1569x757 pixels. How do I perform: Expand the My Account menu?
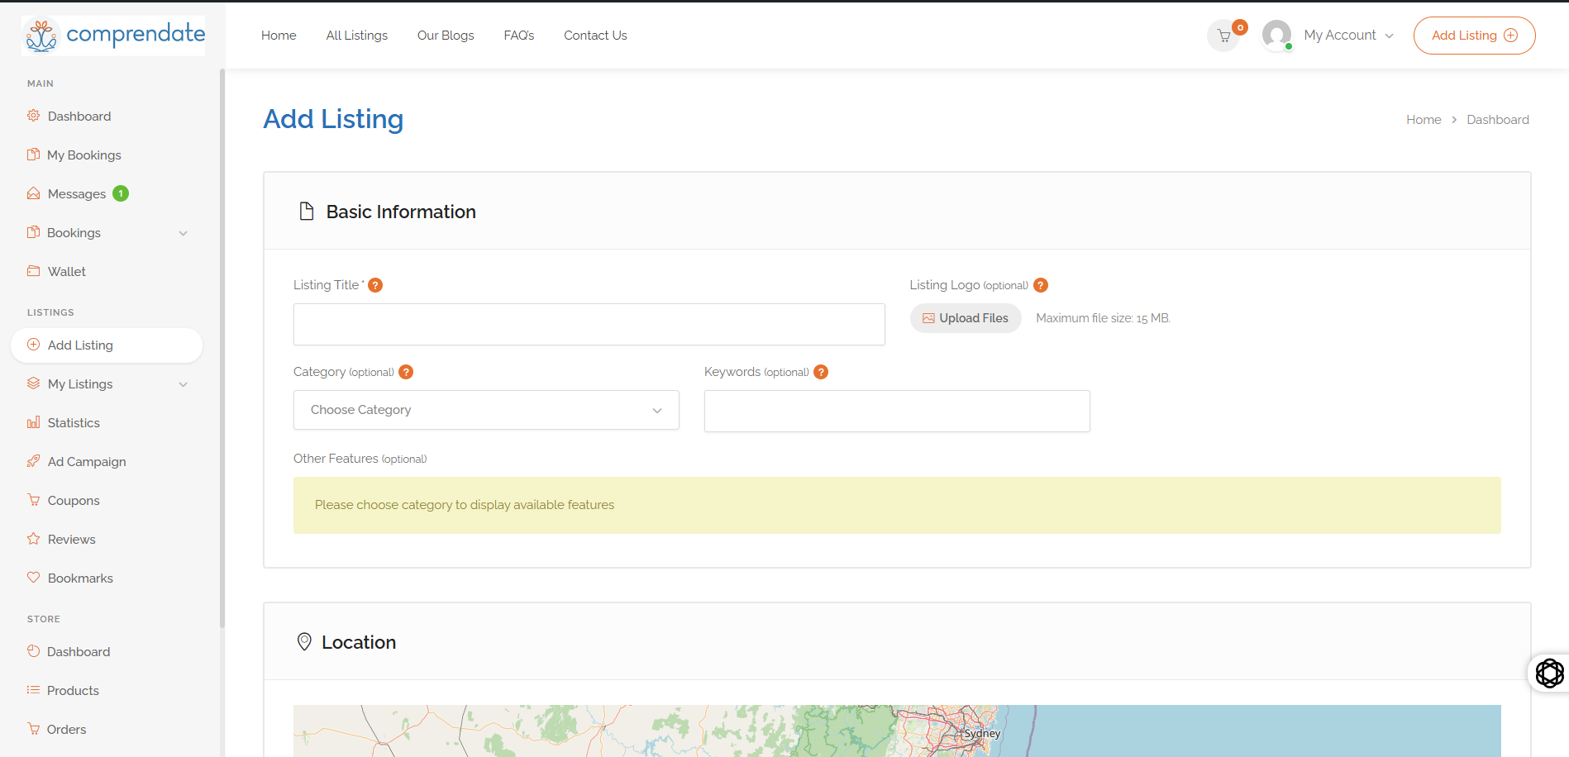point(1348,36)
